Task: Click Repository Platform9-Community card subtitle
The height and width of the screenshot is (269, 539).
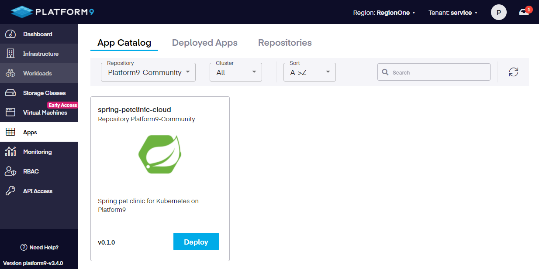Action: [x=146, y=119]
